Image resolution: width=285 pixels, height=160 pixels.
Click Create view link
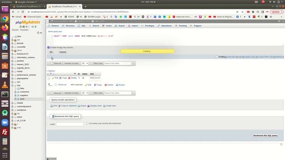tap(110, 106)
